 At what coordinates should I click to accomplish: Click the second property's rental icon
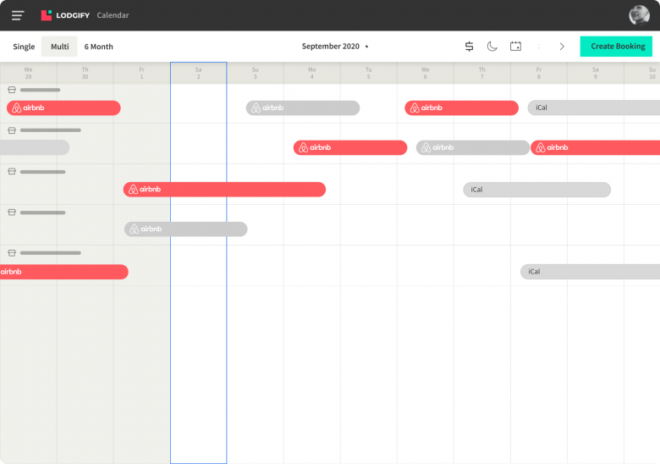12,130
